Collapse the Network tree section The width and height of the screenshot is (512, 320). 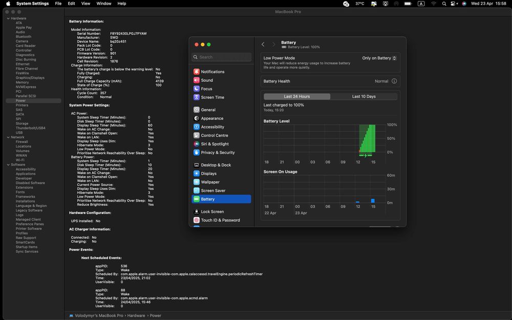pos(8,137)
